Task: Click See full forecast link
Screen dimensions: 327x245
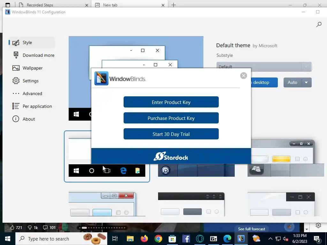Action: point(252,229)
